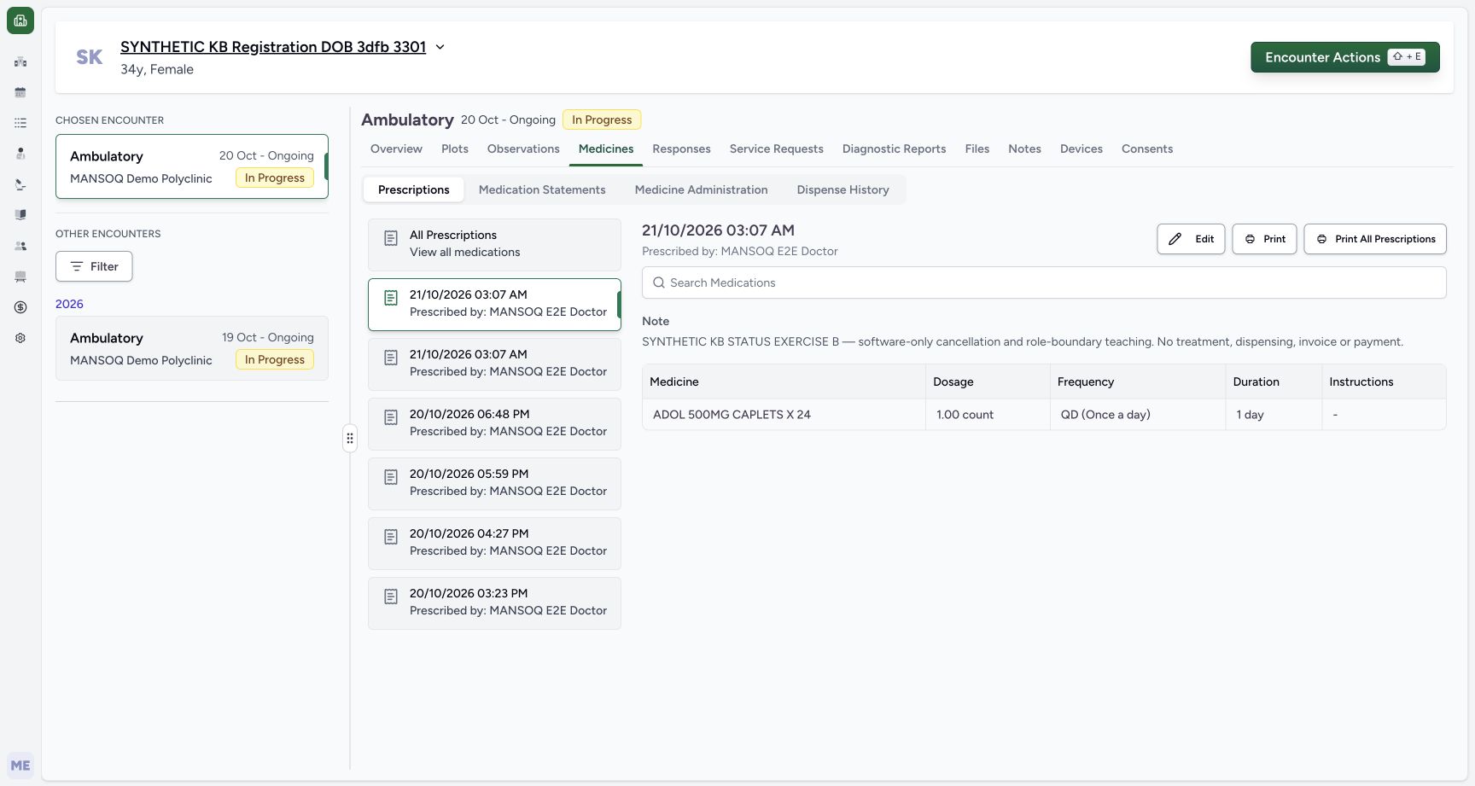Click the SK patient avatar
1475x786 pixels.
pos(90,57)
